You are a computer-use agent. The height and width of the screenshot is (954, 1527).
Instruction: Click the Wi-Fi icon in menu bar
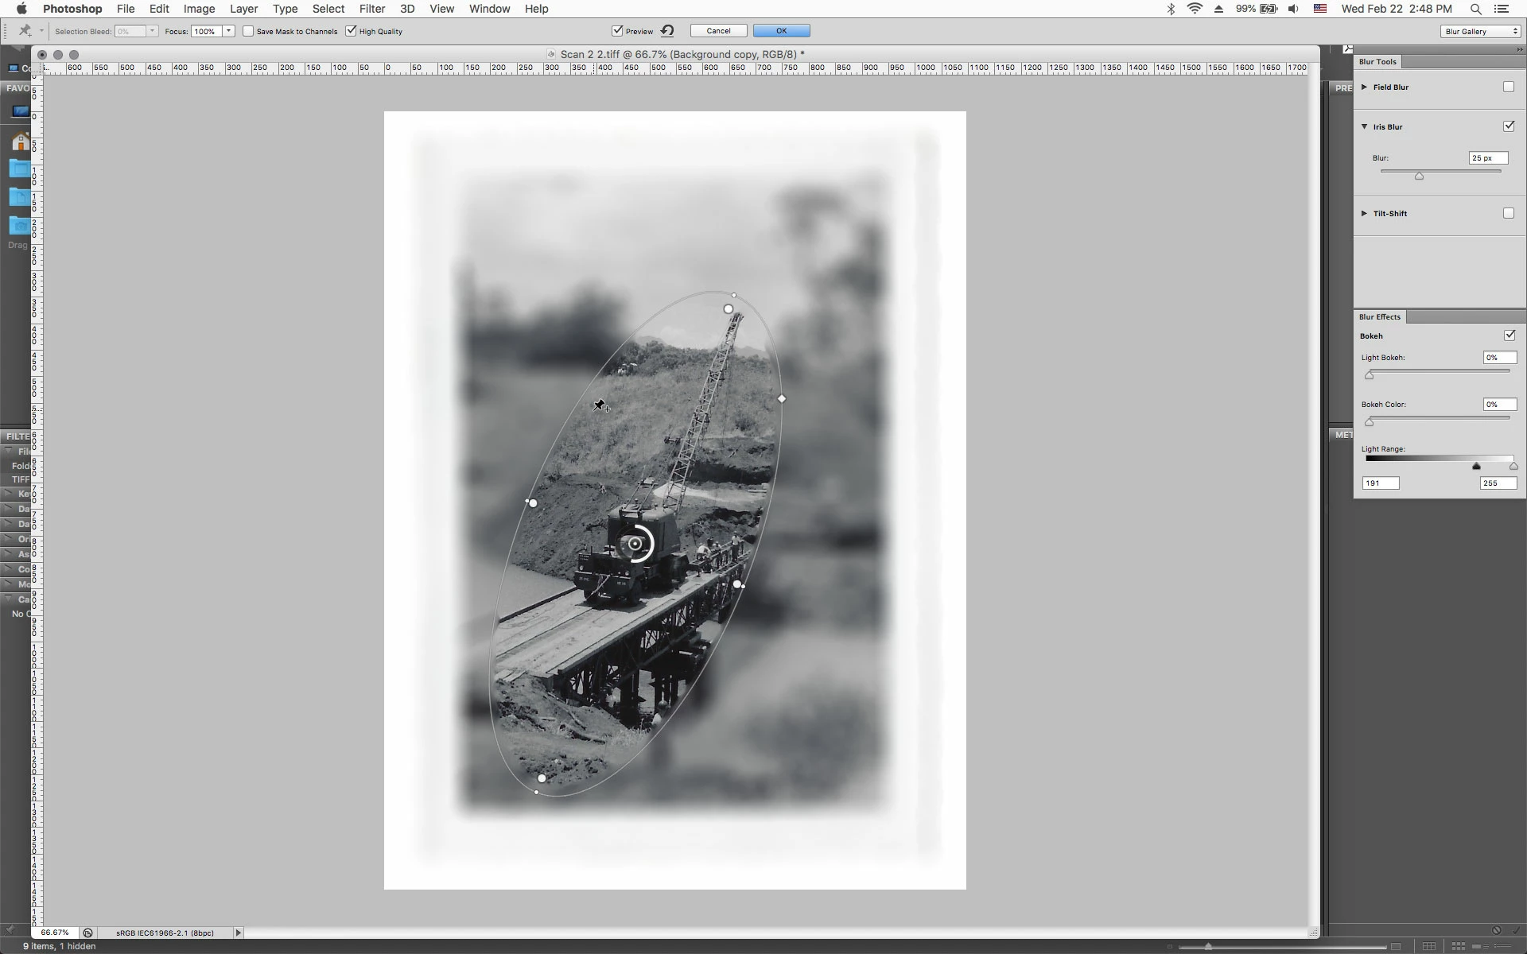pos(1195,9)
